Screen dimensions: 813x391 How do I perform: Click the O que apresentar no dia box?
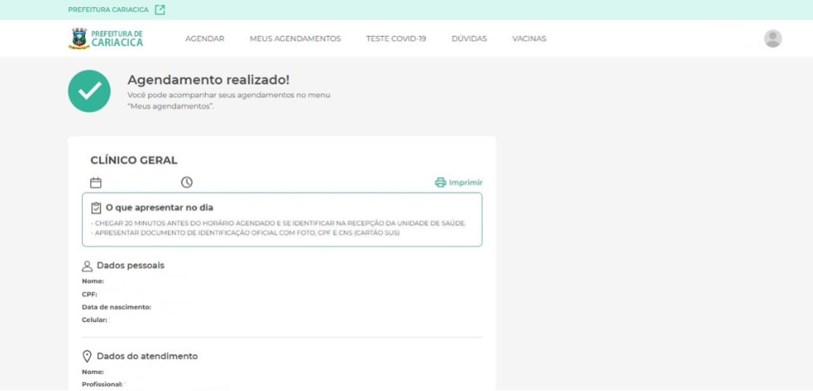(x=282, y=220)
